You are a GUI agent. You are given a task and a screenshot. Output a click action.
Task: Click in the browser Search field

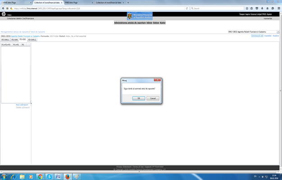point(217,8)
